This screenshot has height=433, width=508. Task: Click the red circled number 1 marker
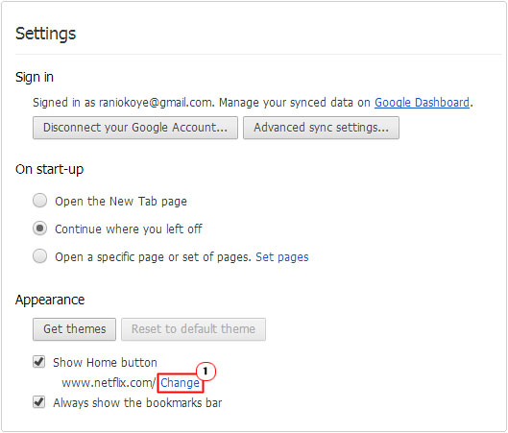(x=206, y=372)
